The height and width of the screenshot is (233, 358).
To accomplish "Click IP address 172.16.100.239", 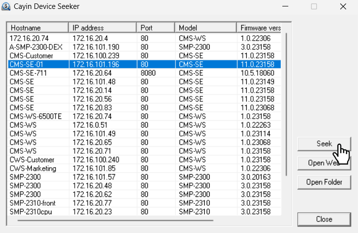I will pyautogui.click(x=96, y=56).
